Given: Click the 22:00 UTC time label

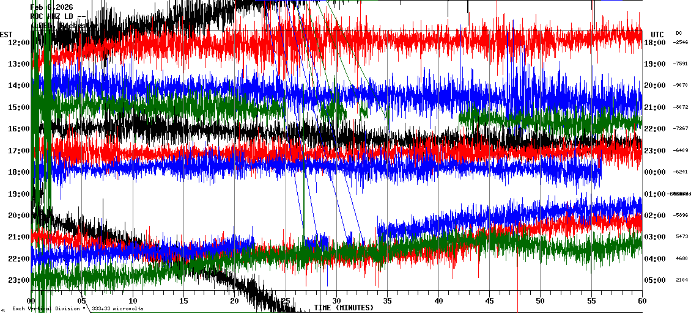Looking at the screenshot, I should tap(655, 129).
